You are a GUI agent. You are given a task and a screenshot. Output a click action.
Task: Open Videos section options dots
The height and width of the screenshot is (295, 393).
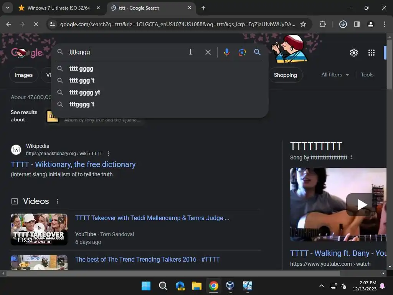(x=58, y=201)
